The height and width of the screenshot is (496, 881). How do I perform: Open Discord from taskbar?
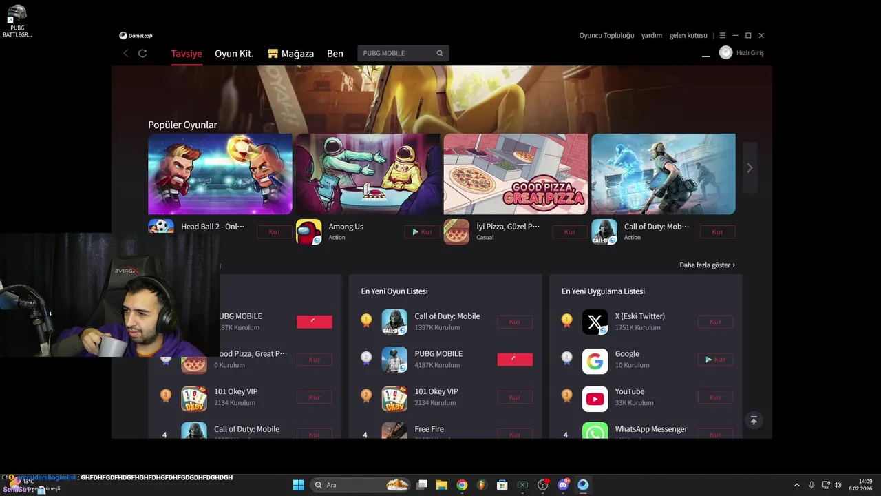tap(563, 485)
